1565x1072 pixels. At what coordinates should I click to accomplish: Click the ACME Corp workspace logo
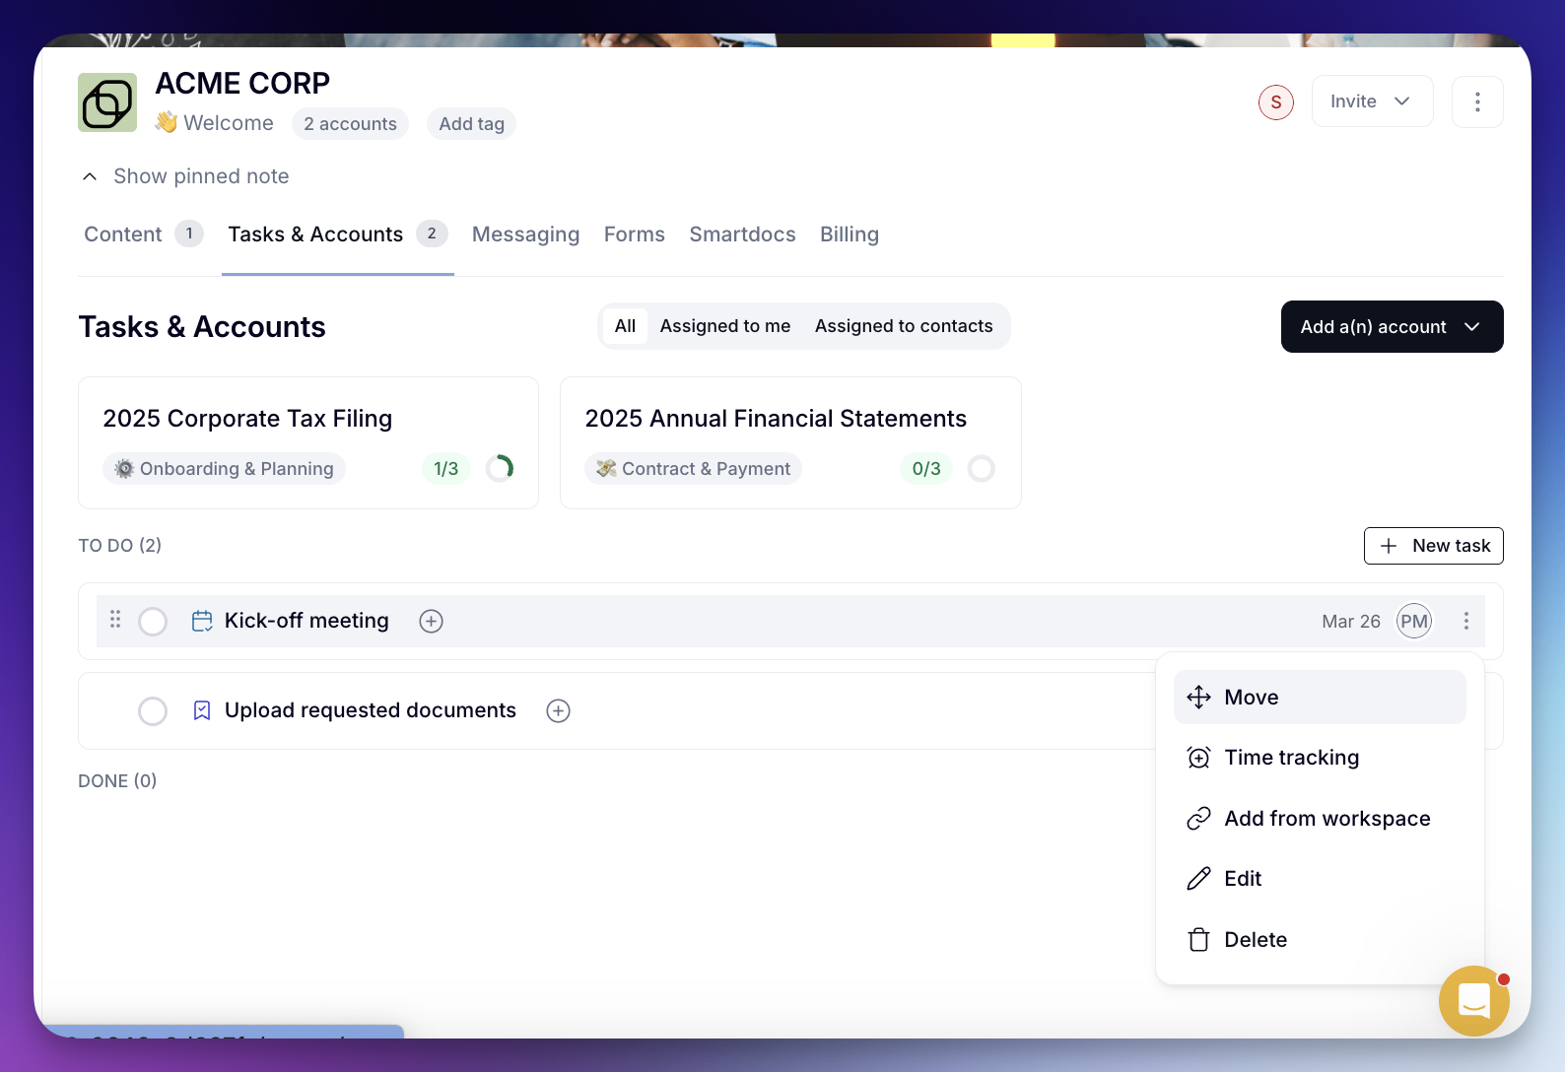click(107, 102)
